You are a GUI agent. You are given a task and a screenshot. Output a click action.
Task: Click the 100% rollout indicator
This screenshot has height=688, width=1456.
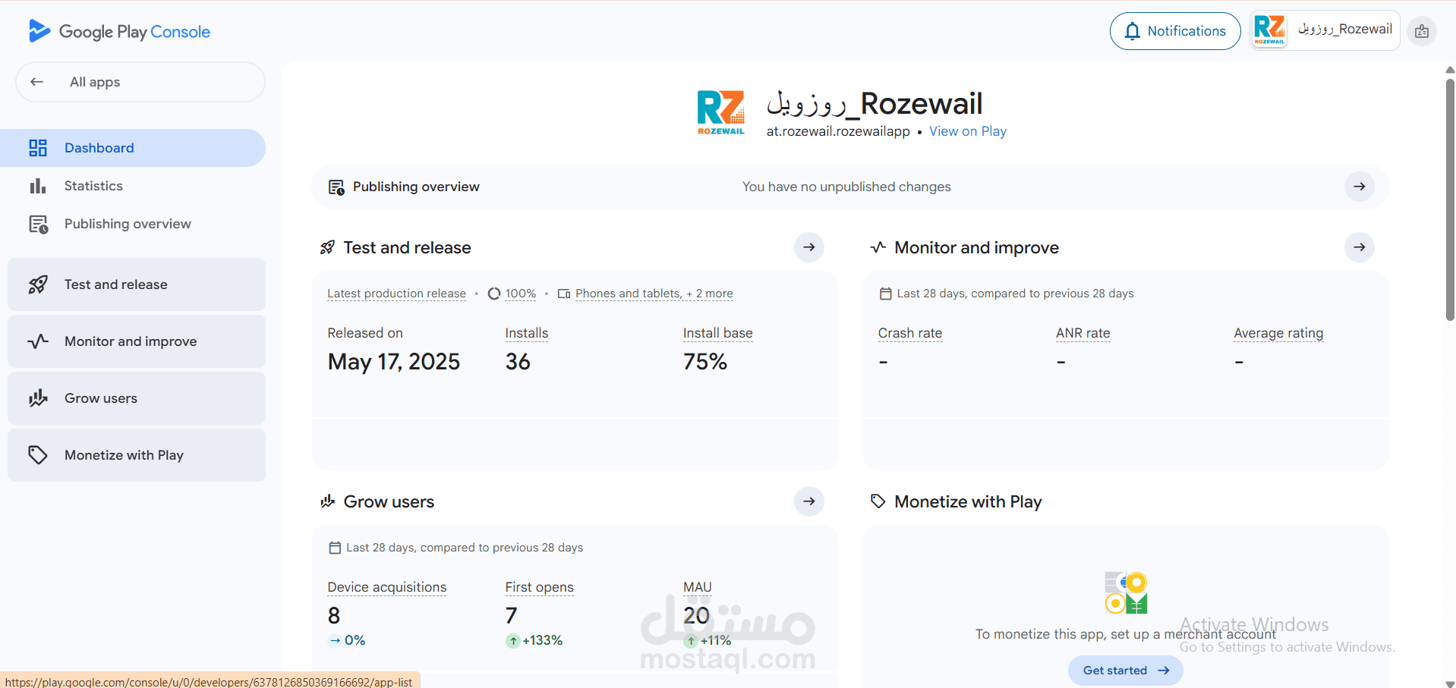point(512,294)
